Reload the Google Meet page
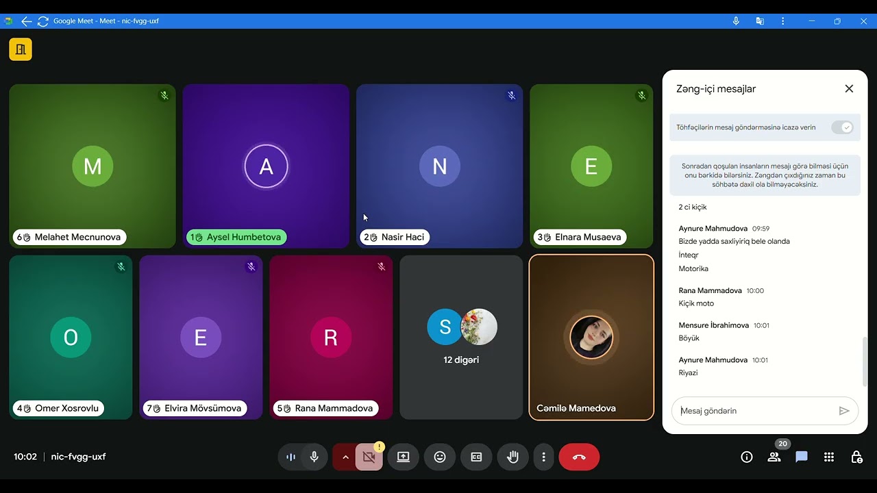This screenshot has width=877, height=493. click(43, 21)
